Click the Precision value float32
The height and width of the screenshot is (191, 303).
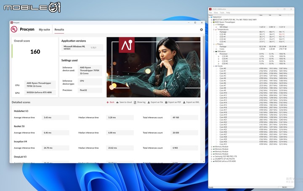[x=90, y=90]
